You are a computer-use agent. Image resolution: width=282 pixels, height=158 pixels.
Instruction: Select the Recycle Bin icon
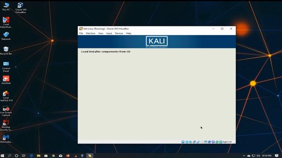coord(6,50)
